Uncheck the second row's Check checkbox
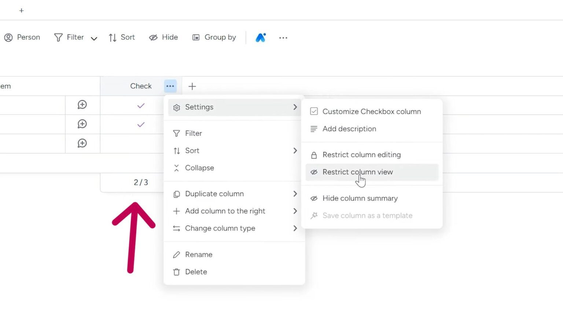 click(x=141, y=125)
